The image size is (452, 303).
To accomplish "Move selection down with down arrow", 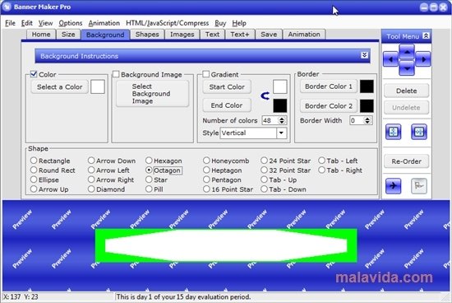I will [x=407, y=68].
